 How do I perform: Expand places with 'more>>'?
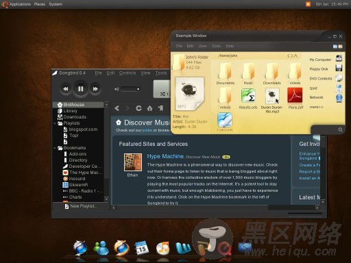pyautogui.click(x=316, y=107)
